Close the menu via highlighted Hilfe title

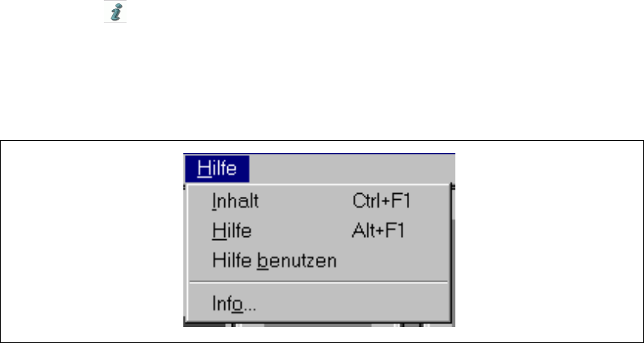point(217,168)
